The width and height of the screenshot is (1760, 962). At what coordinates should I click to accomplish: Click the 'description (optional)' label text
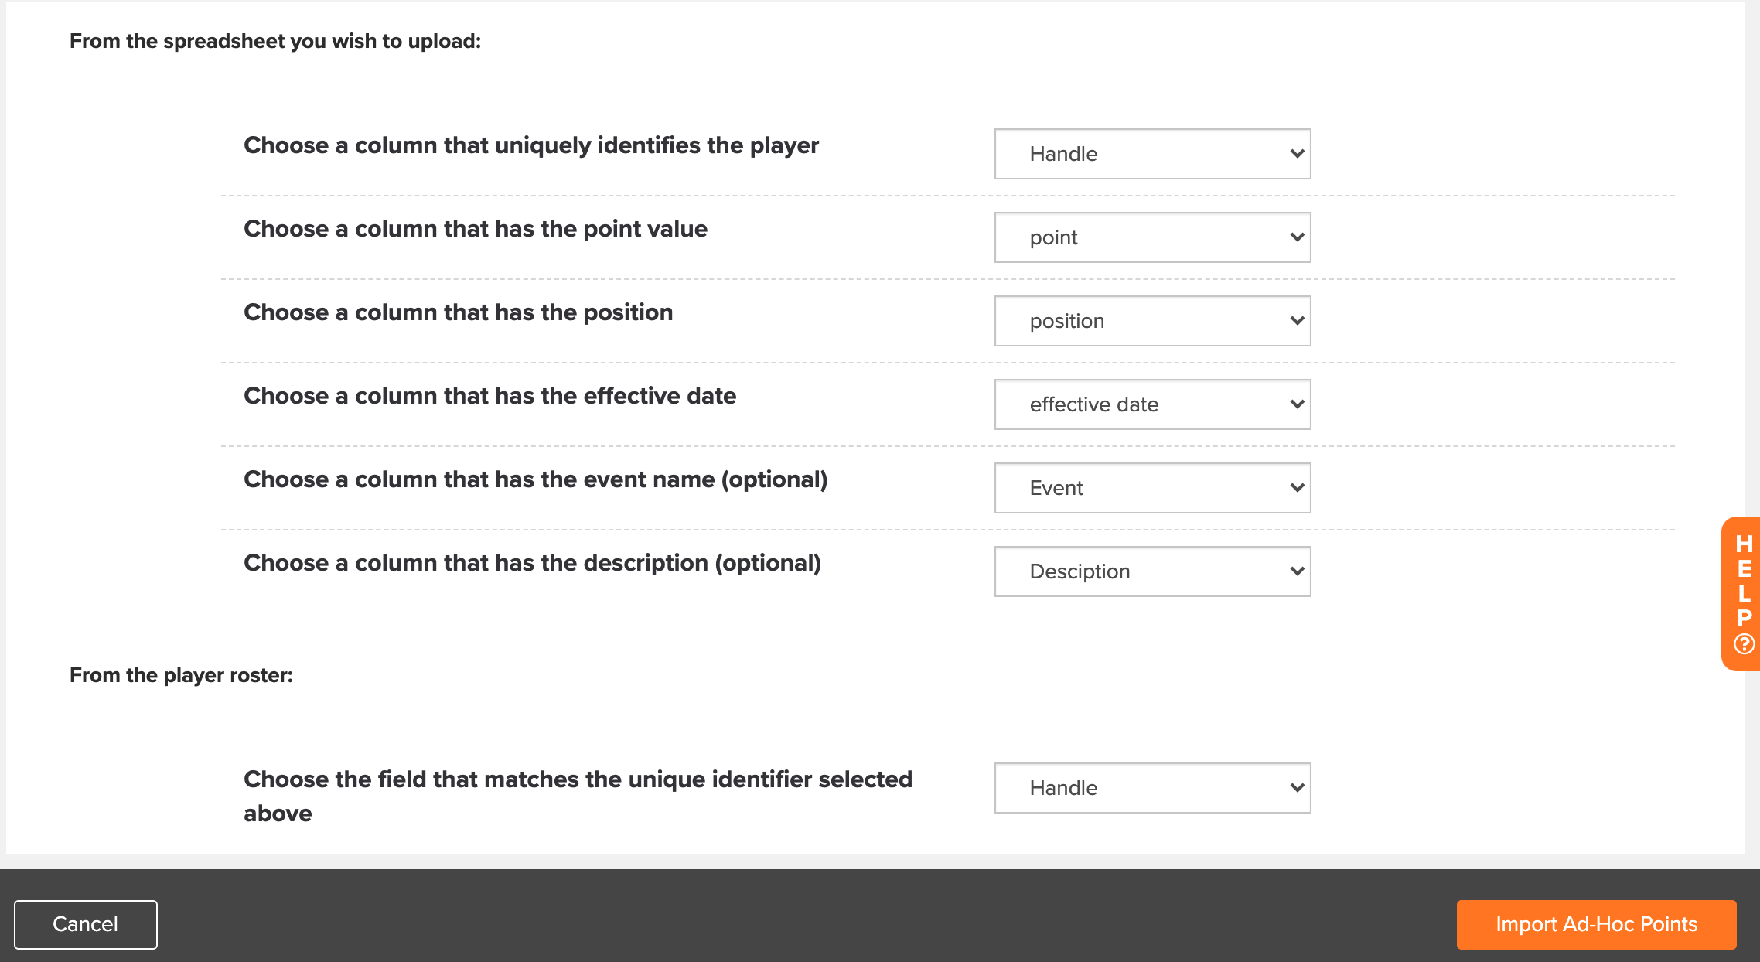pos(533,563)
